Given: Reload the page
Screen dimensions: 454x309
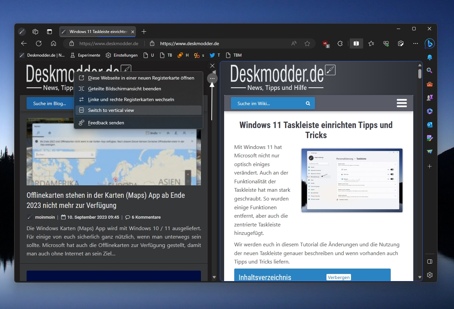Looking at the screenshot, I should 39,43.
